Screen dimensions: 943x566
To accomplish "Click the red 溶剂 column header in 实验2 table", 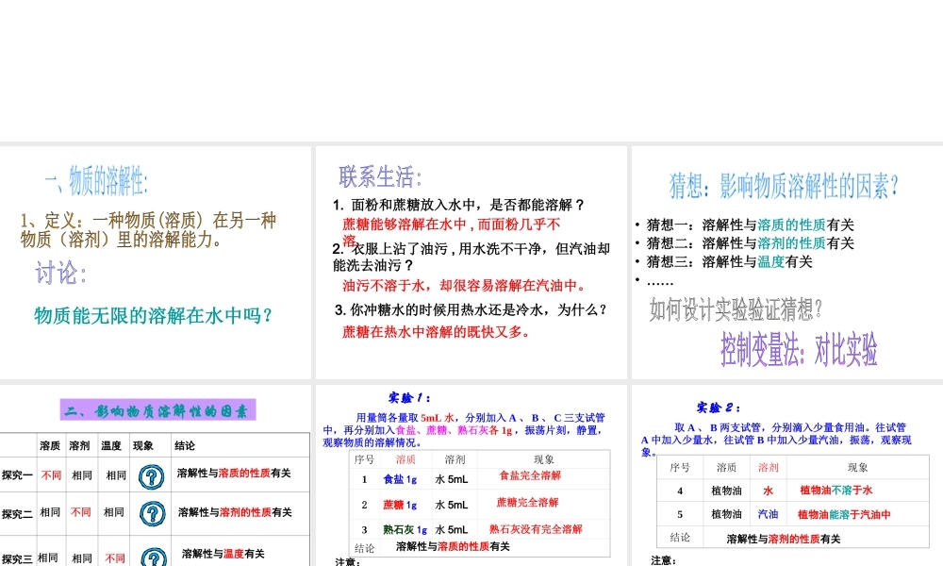I will click(768, 467).
